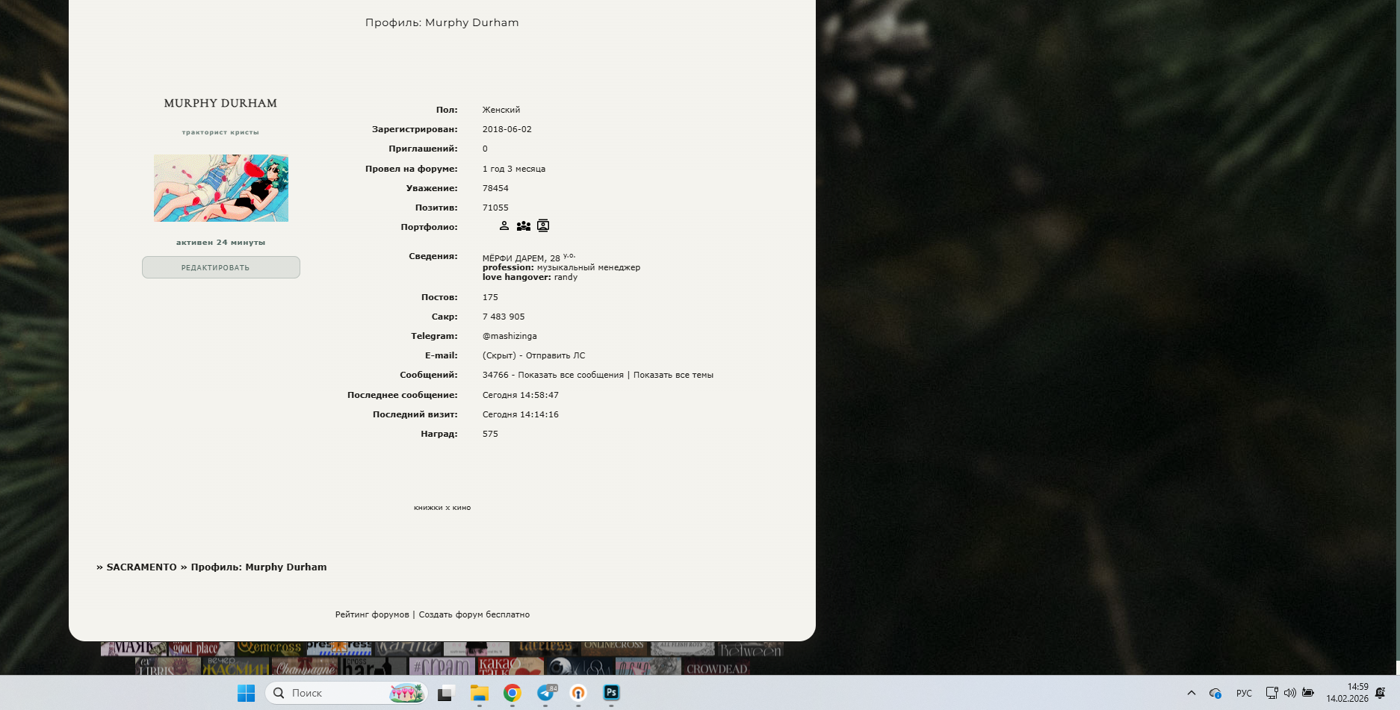Click the Постов value 175
The height and width of the screenshot is (710, 1400).
490,297
